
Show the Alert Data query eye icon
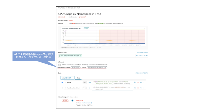tap(141, 88)
